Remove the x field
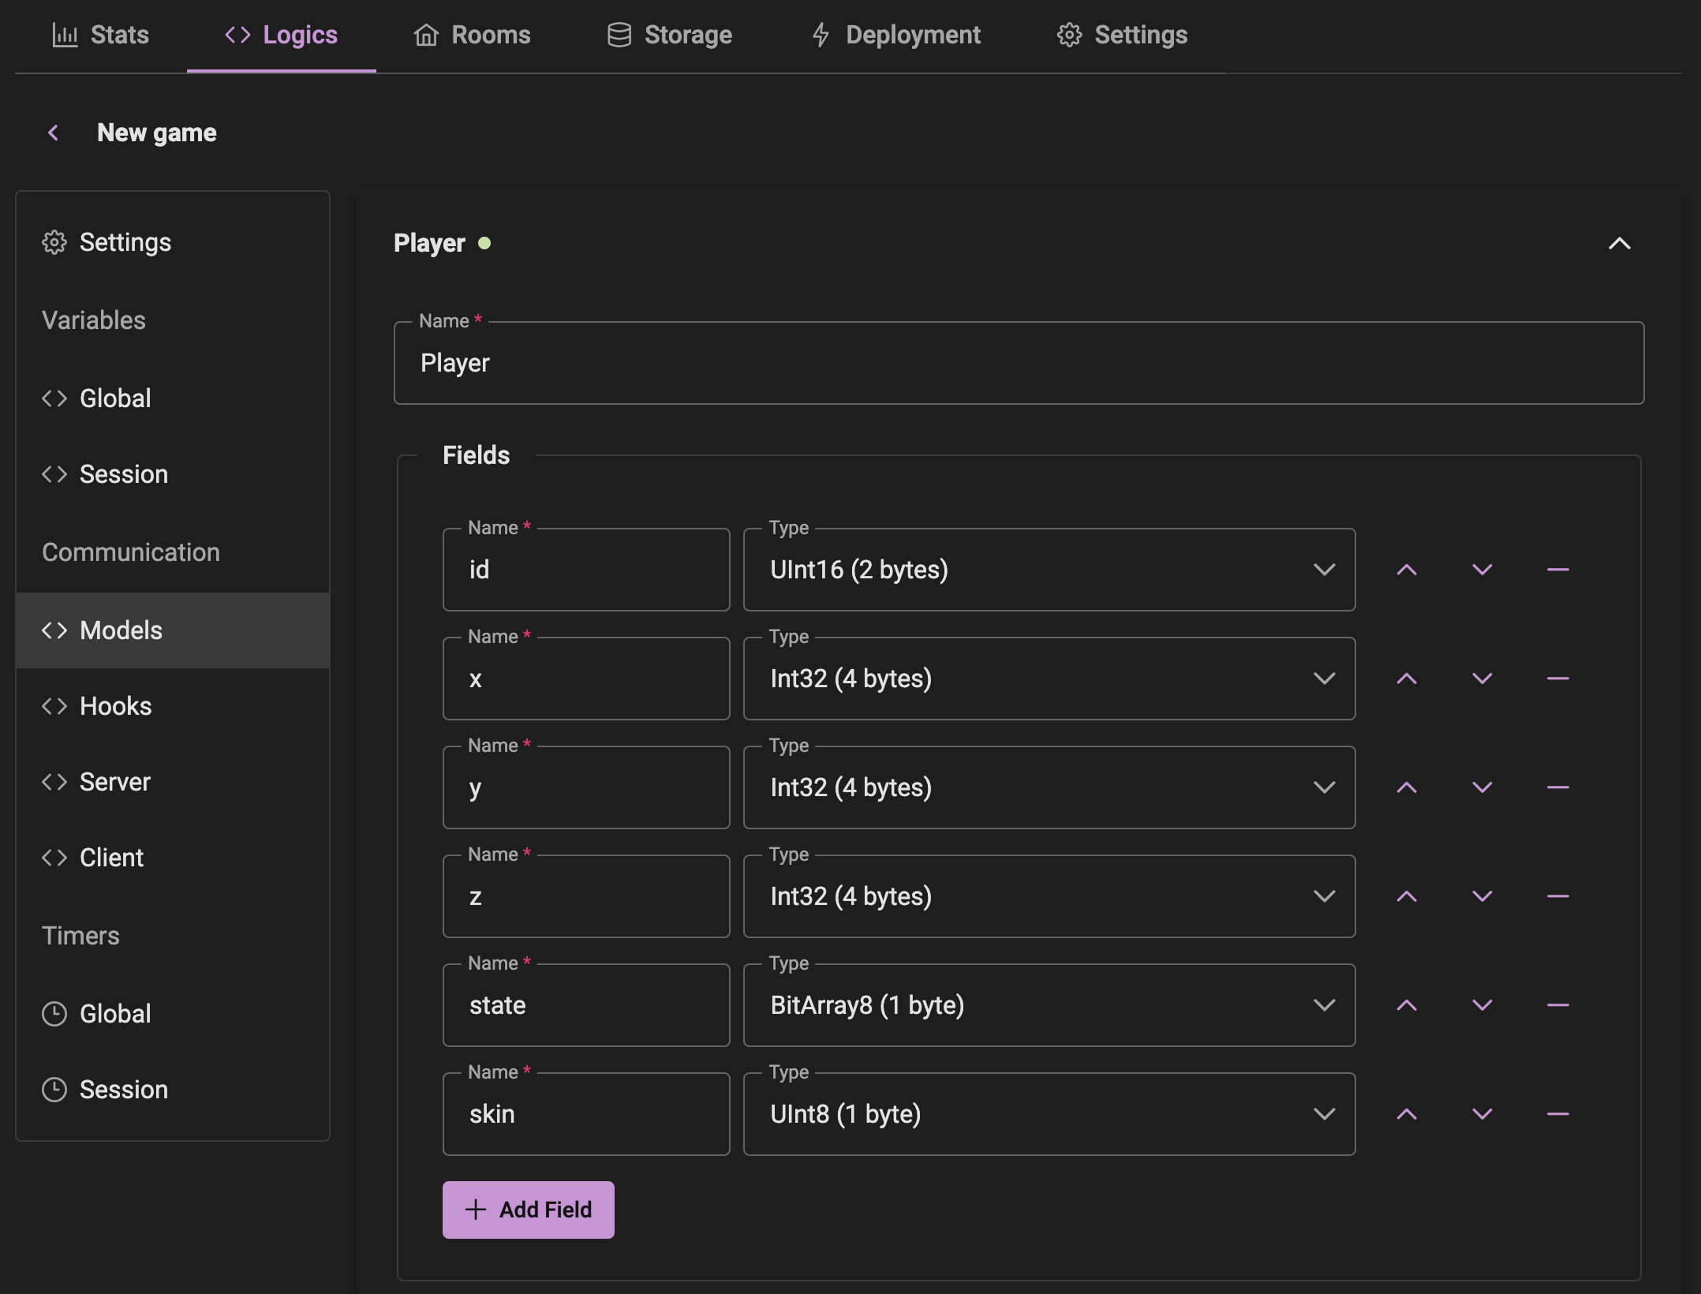The height and width of the screenshot is (1294, 1701). click(x=1558, y=678)
